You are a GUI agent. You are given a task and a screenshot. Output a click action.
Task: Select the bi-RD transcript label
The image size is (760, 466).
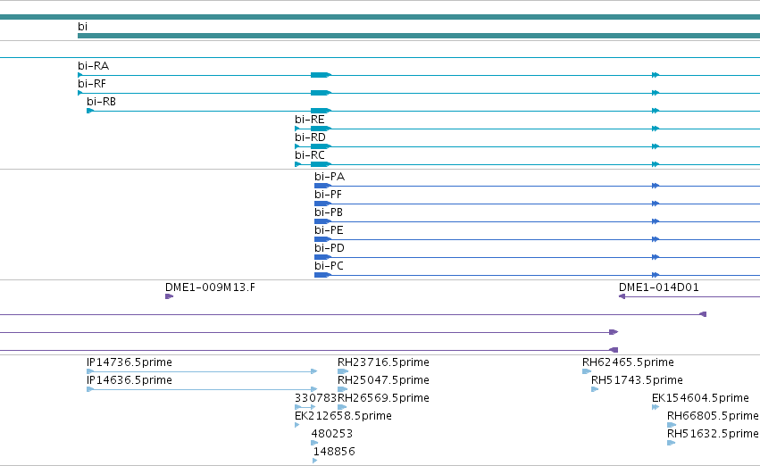coord(310,137)
